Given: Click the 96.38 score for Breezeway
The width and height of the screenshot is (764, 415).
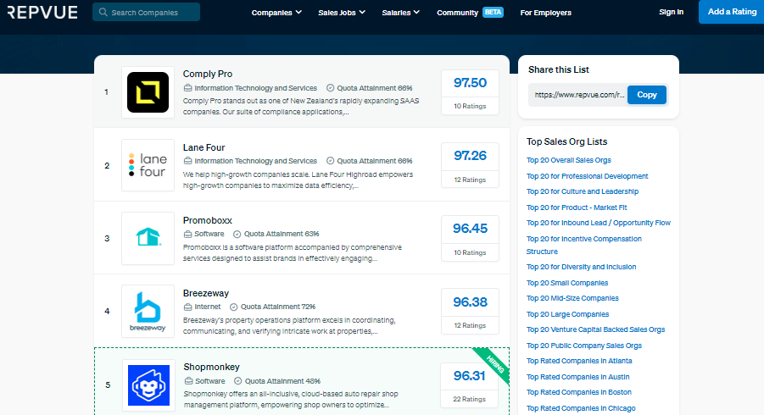Looking at the screenshot, I should [470, 302].
